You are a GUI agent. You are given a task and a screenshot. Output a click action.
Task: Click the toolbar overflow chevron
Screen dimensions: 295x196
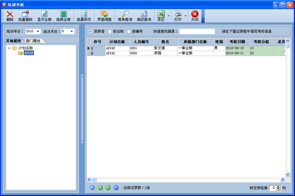click(203, 21)
